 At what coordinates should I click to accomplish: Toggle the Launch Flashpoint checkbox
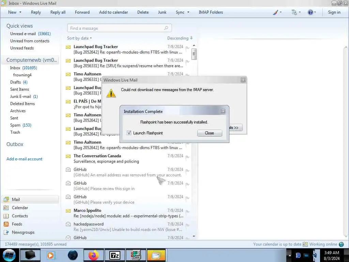point(129,133)
